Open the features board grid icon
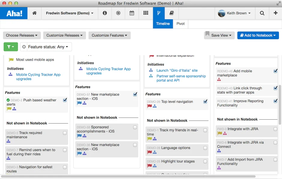The image size is (282, 179). [x=146, y=13]
